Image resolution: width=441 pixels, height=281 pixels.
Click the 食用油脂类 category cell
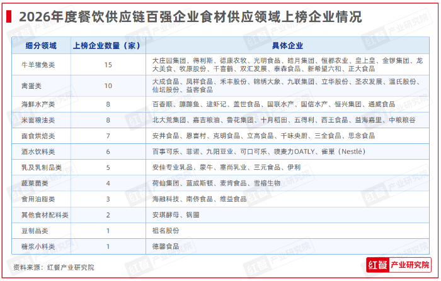(x=40, y=199)
